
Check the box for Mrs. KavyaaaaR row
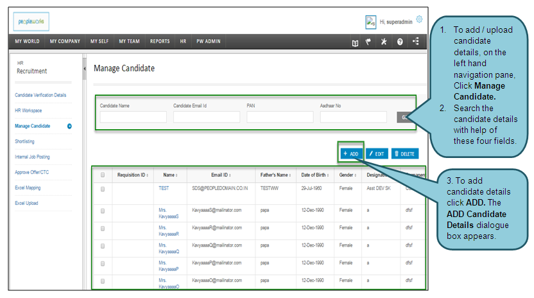pyautogui.click(x=103, y=229)
